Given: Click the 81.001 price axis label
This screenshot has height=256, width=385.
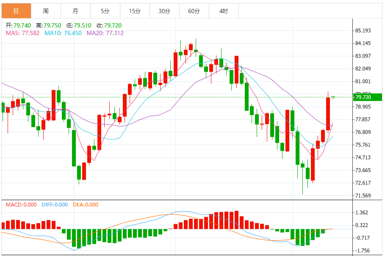Looking at the screenshot, I should (x=363, y=81).
